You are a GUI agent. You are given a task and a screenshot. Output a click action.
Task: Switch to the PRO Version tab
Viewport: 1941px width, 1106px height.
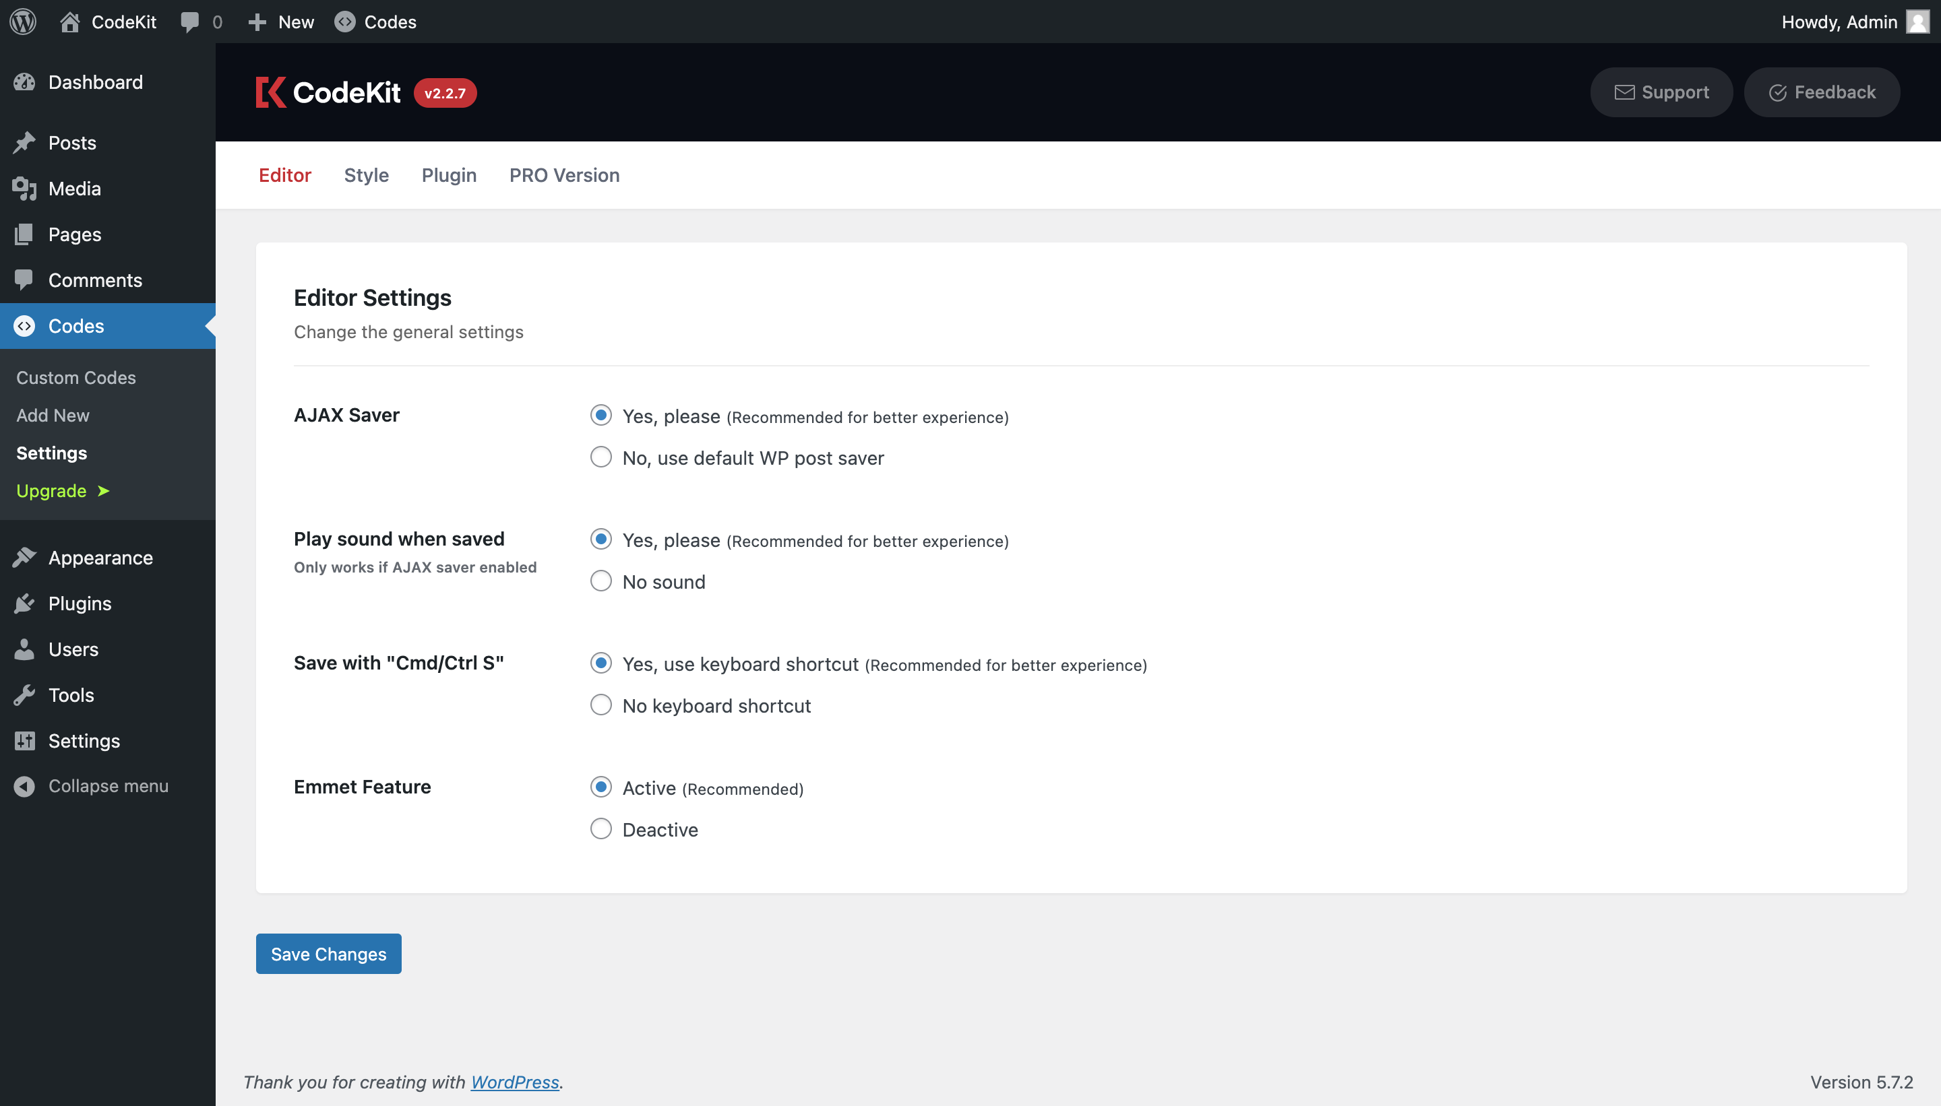point(564,174)
